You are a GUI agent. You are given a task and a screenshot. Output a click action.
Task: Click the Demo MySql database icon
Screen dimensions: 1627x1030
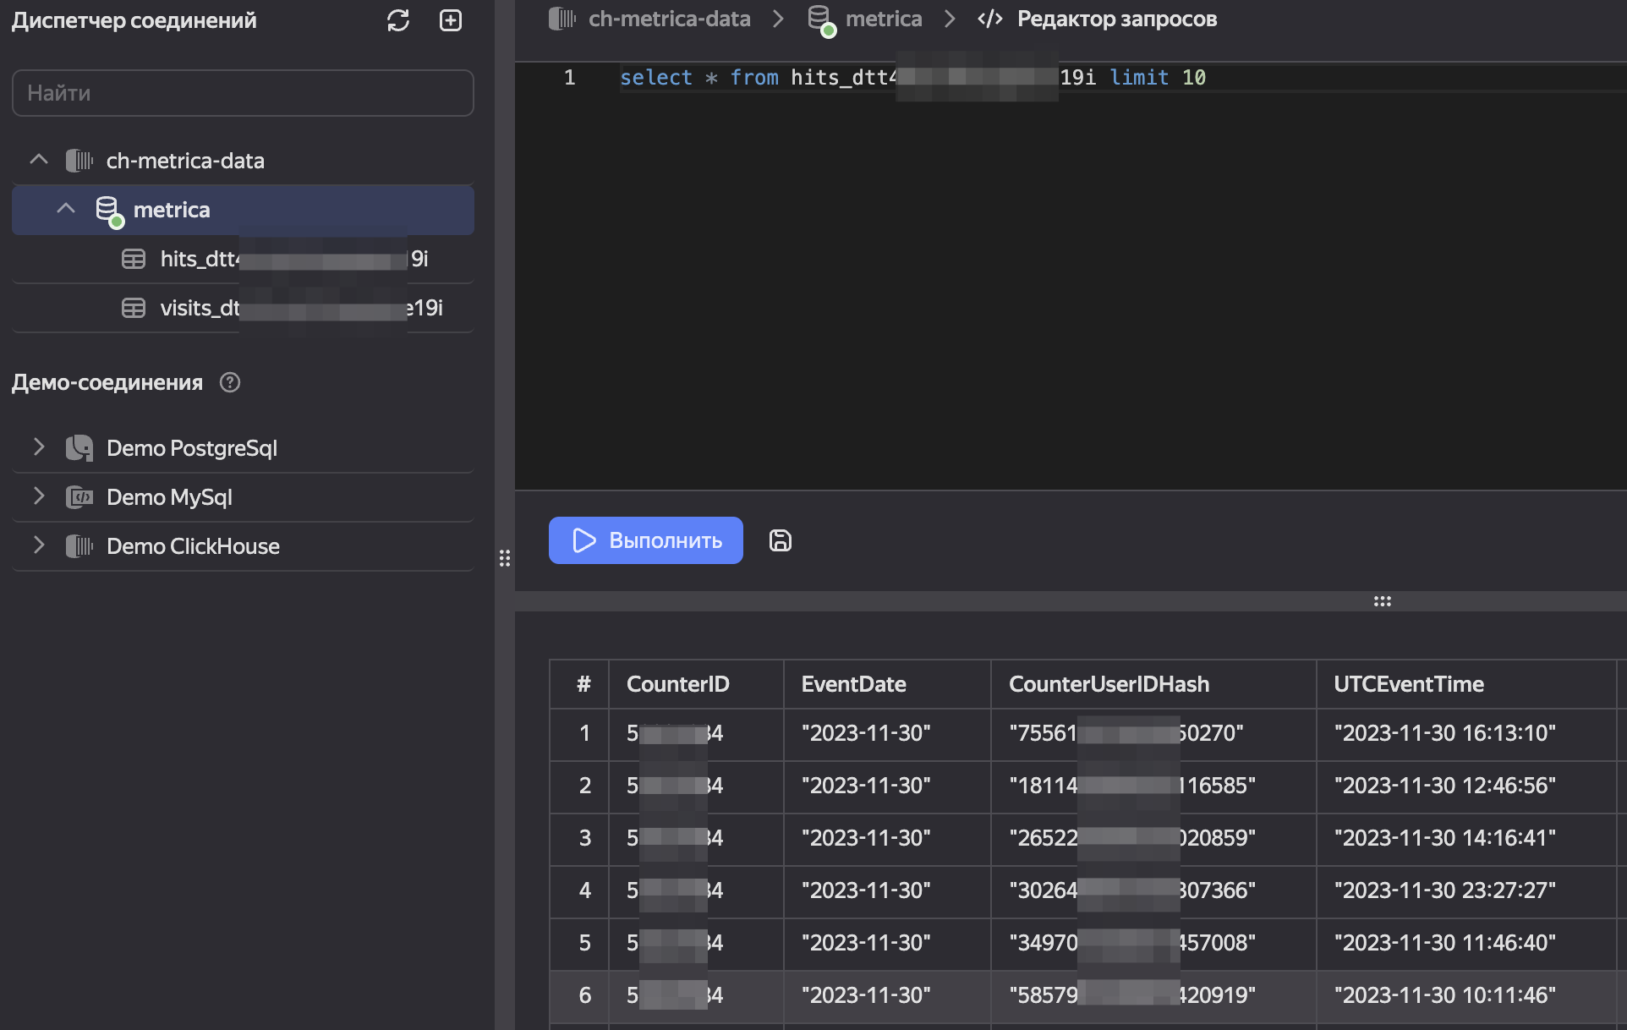(79, 497)
